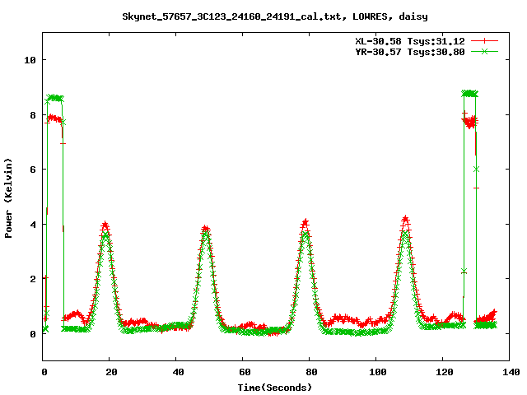This screenshot has width=527, height=395.
Task: Click the y-axis tick label 4
Action: coord(33,225)
